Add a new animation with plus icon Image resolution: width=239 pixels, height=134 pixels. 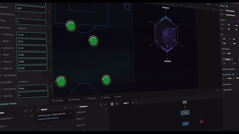(x=31, y=110)
